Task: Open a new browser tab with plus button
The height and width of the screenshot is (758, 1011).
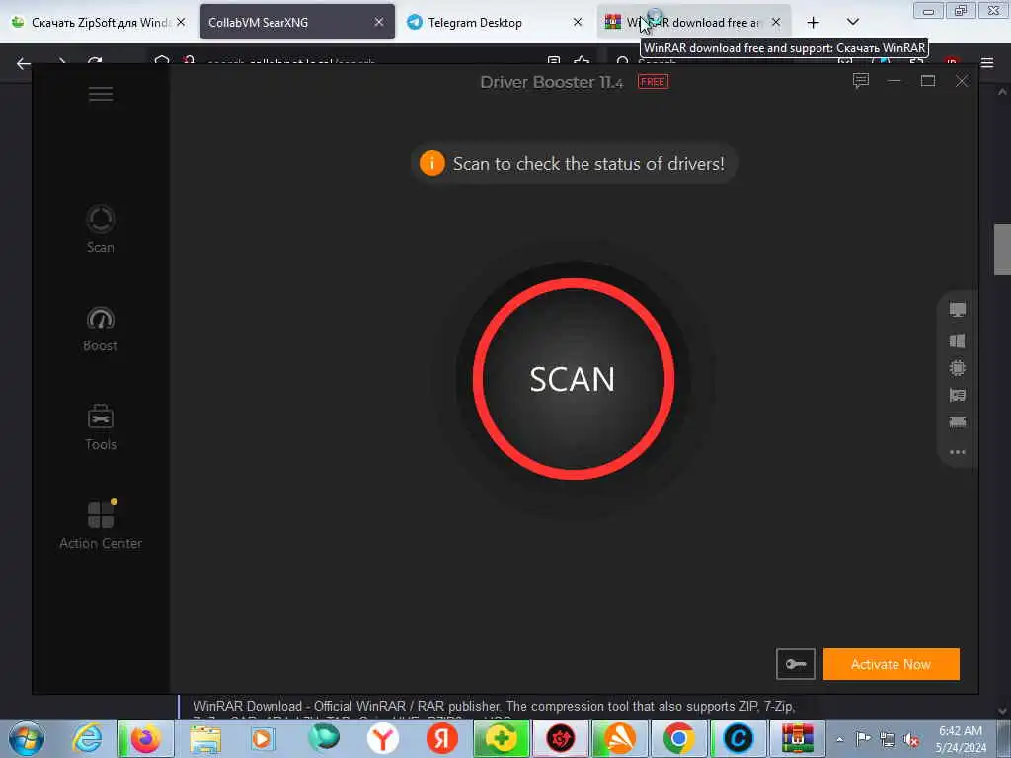Action: (x=814, y=23)
